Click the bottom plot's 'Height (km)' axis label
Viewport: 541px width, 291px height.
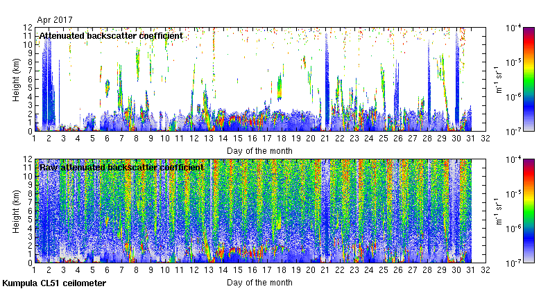(17, 211)
